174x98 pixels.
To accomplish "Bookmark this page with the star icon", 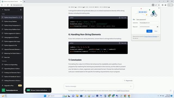I will click(159, 5).
